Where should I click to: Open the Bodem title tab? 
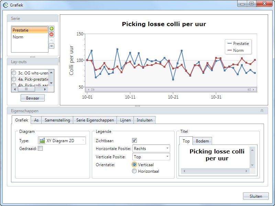point(202,141)
